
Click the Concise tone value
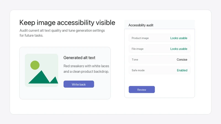(x=182, y=60)
